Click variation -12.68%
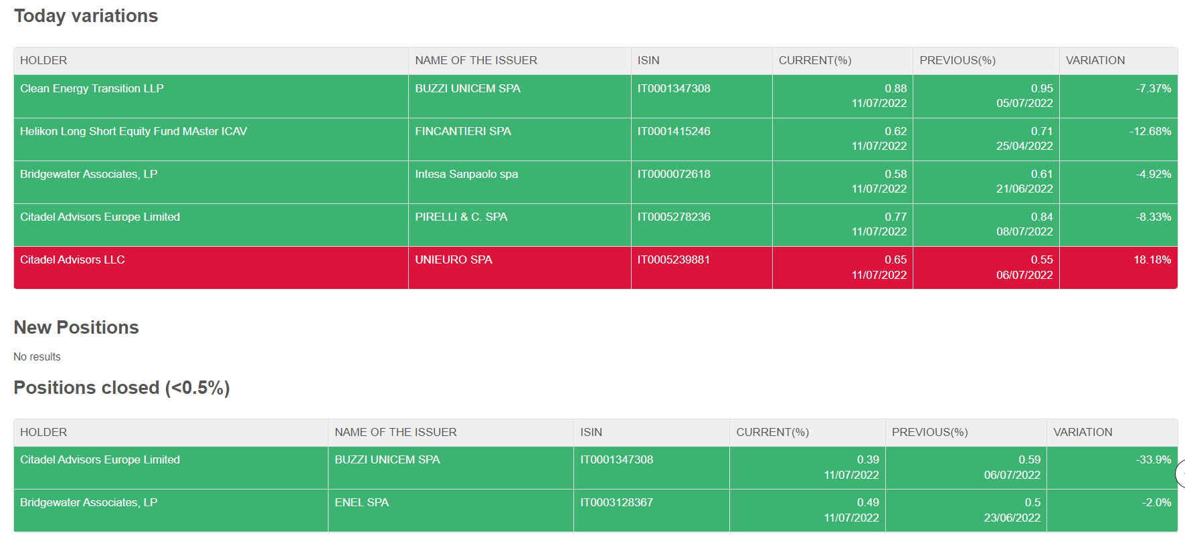 point(1150,131)
